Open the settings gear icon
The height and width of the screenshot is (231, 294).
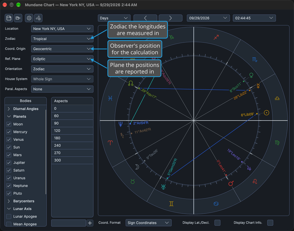click(29, 18)
